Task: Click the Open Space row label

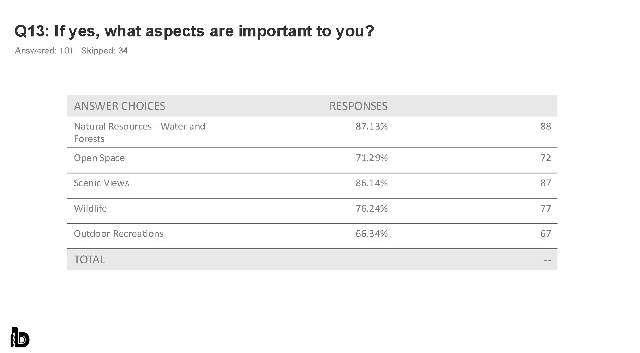Action: 99,158
